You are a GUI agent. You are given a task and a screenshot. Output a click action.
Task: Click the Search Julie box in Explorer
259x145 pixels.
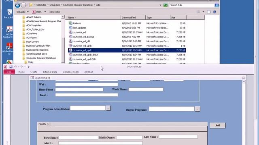[x=191, y=5]
